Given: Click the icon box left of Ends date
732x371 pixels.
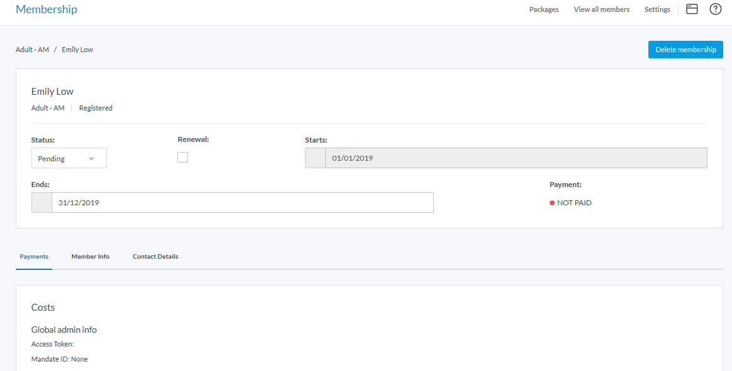Looking at the screenshot, I should pyautogui.click(x=42, y=203).
